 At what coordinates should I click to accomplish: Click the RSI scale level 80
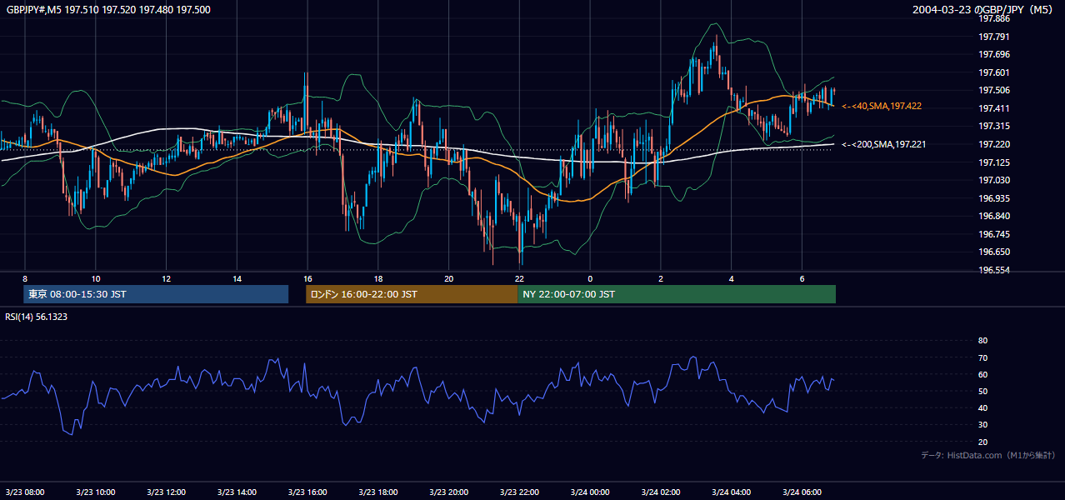click(982, 341)
